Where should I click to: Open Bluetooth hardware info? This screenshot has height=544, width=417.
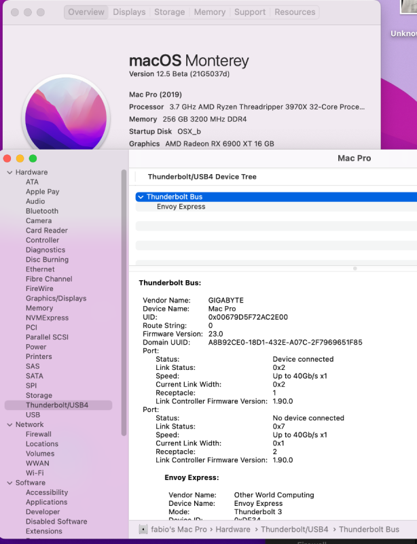[x=42, y=211]
